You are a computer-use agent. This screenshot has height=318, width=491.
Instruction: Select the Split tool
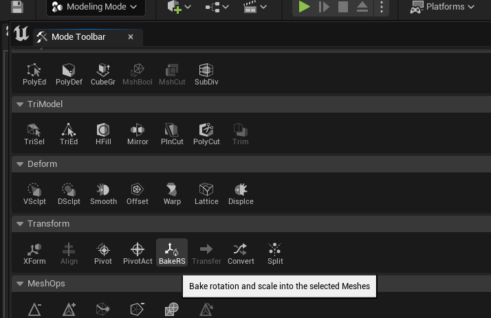tap(275, 253)
